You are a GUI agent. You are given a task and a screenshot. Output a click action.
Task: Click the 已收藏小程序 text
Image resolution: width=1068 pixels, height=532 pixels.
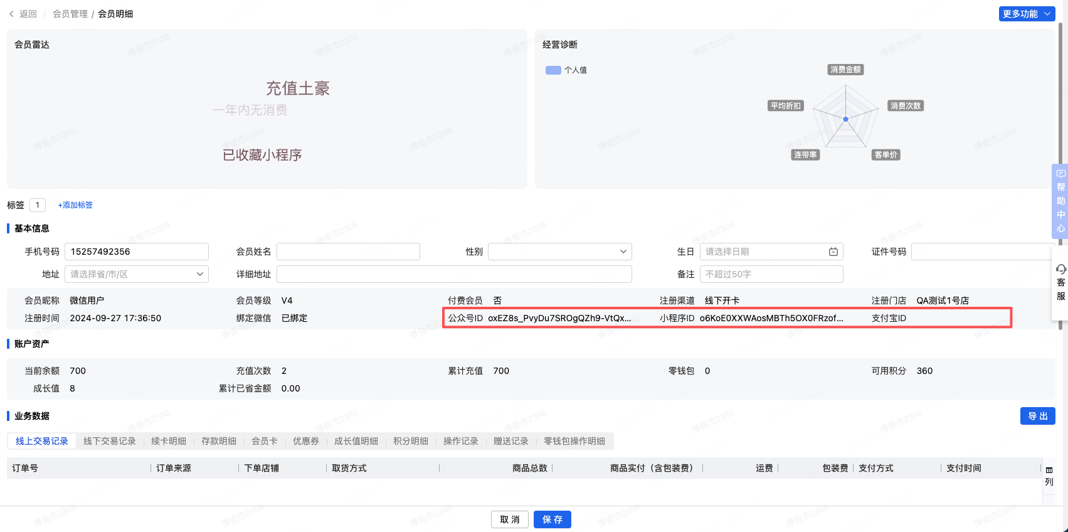262,155
